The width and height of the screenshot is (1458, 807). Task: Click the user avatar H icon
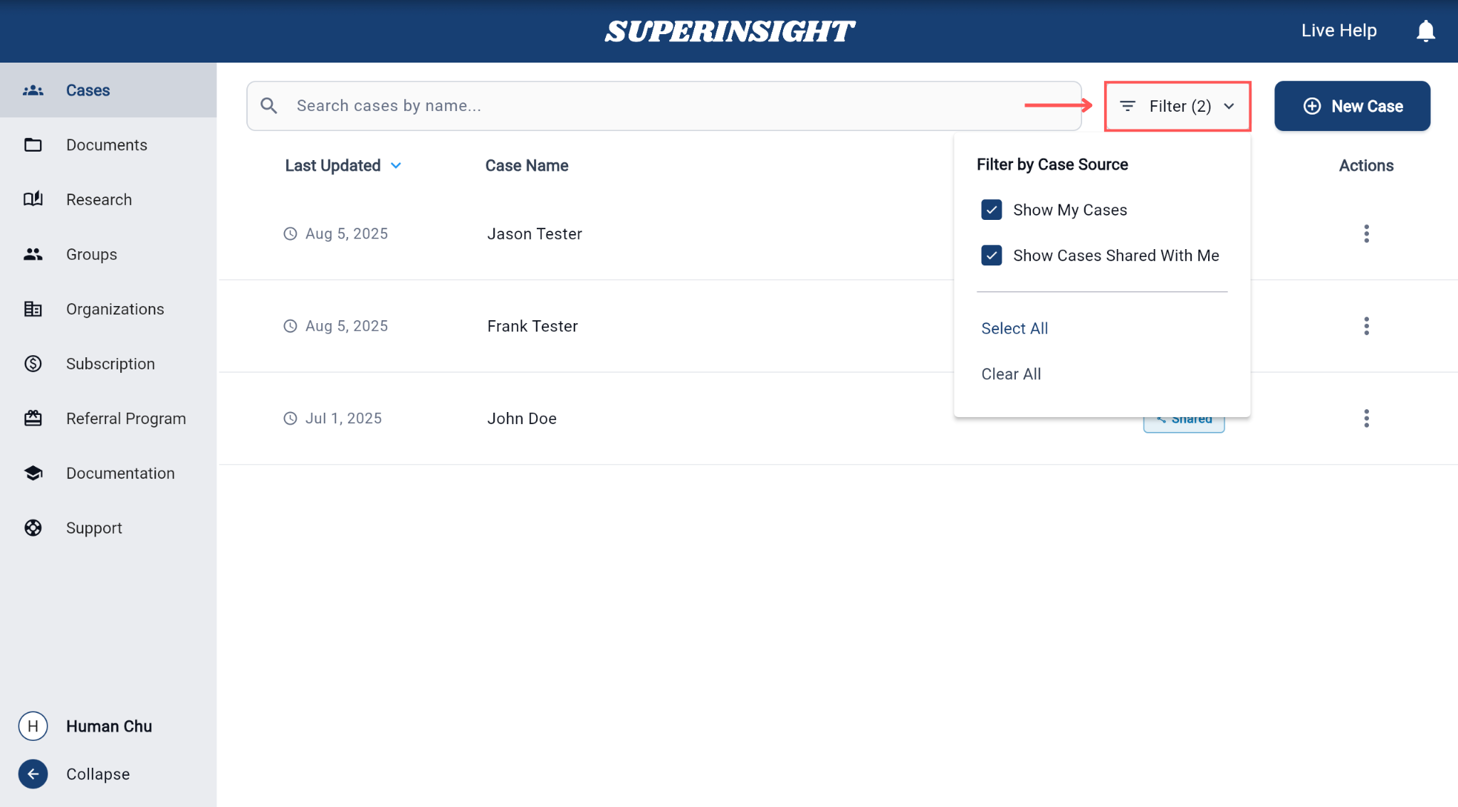(x=33, y=726)
